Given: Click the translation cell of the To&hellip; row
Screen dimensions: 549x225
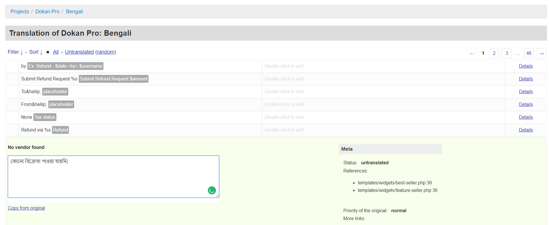Looking at the screenshot, I should 383,92.
